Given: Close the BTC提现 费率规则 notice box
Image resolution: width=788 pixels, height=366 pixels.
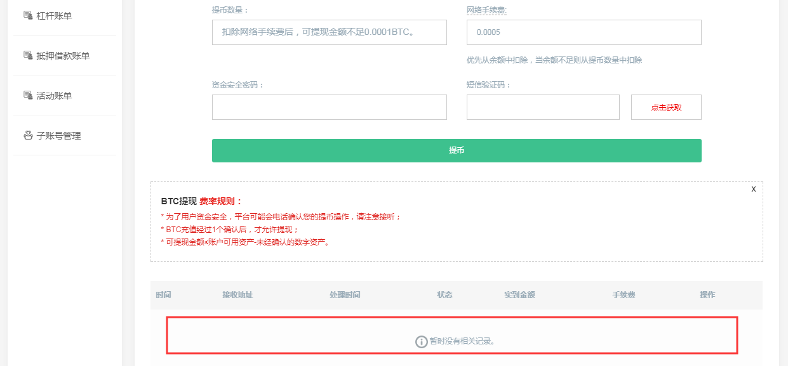Looking at the screenshot, I should (753, 189).
